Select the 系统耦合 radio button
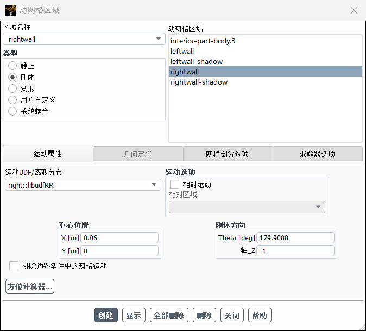The width and height of the screenshot is (366, 331). (x=12, y=111)
